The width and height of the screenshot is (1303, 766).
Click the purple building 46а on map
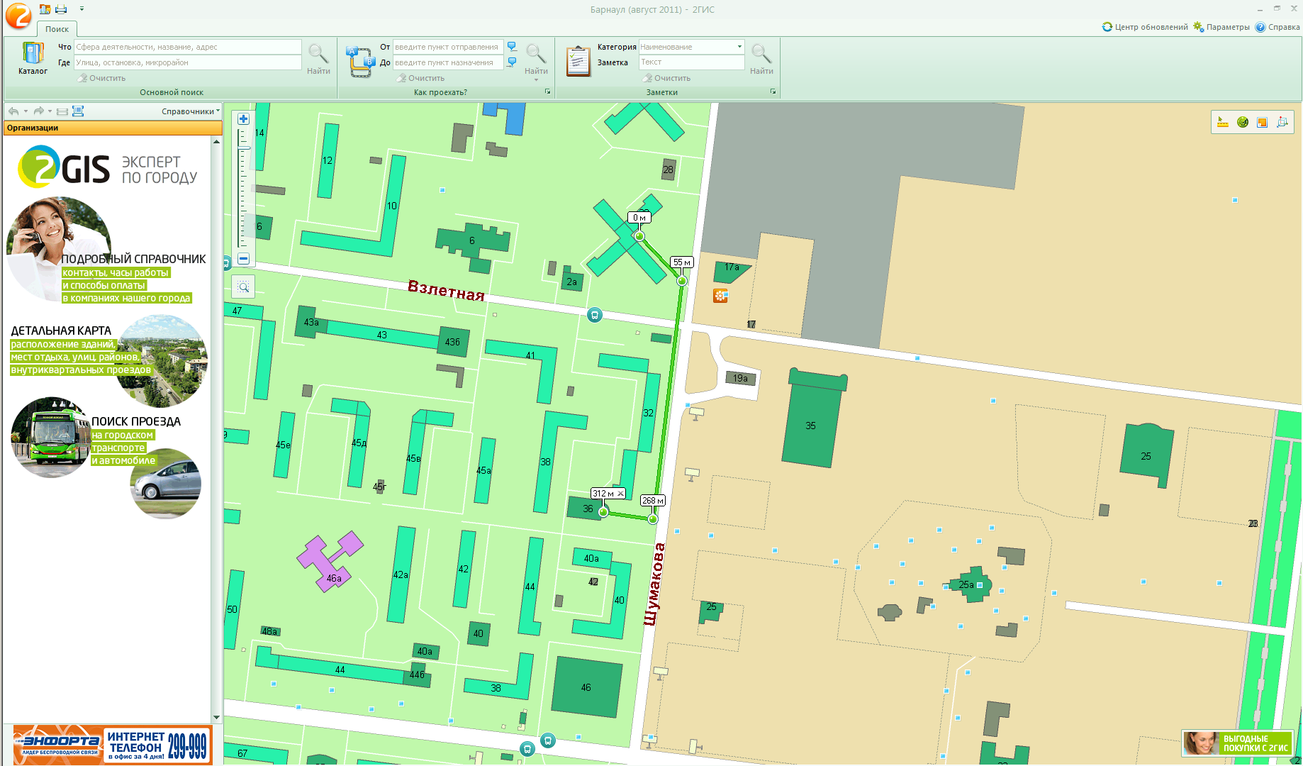pos(330,560)
